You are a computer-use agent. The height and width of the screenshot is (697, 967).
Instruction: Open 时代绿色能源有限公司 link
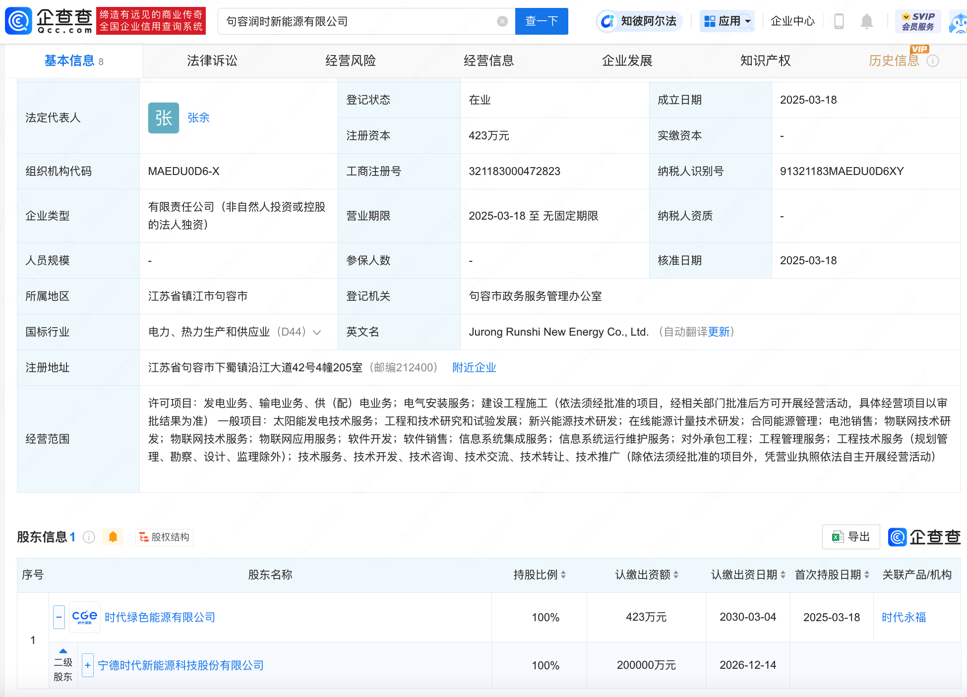pyautogui.click(x=160, y=618)
